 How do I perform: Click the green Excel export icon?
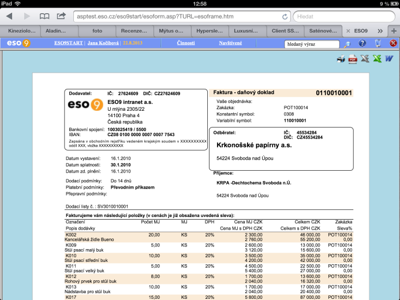tap(377, 59)
